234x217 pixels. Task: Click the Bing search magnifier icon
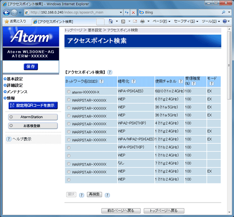coord(223,12)
